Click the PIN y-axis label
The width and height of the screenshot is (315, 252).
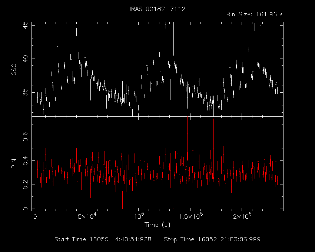tap(14, 163)
